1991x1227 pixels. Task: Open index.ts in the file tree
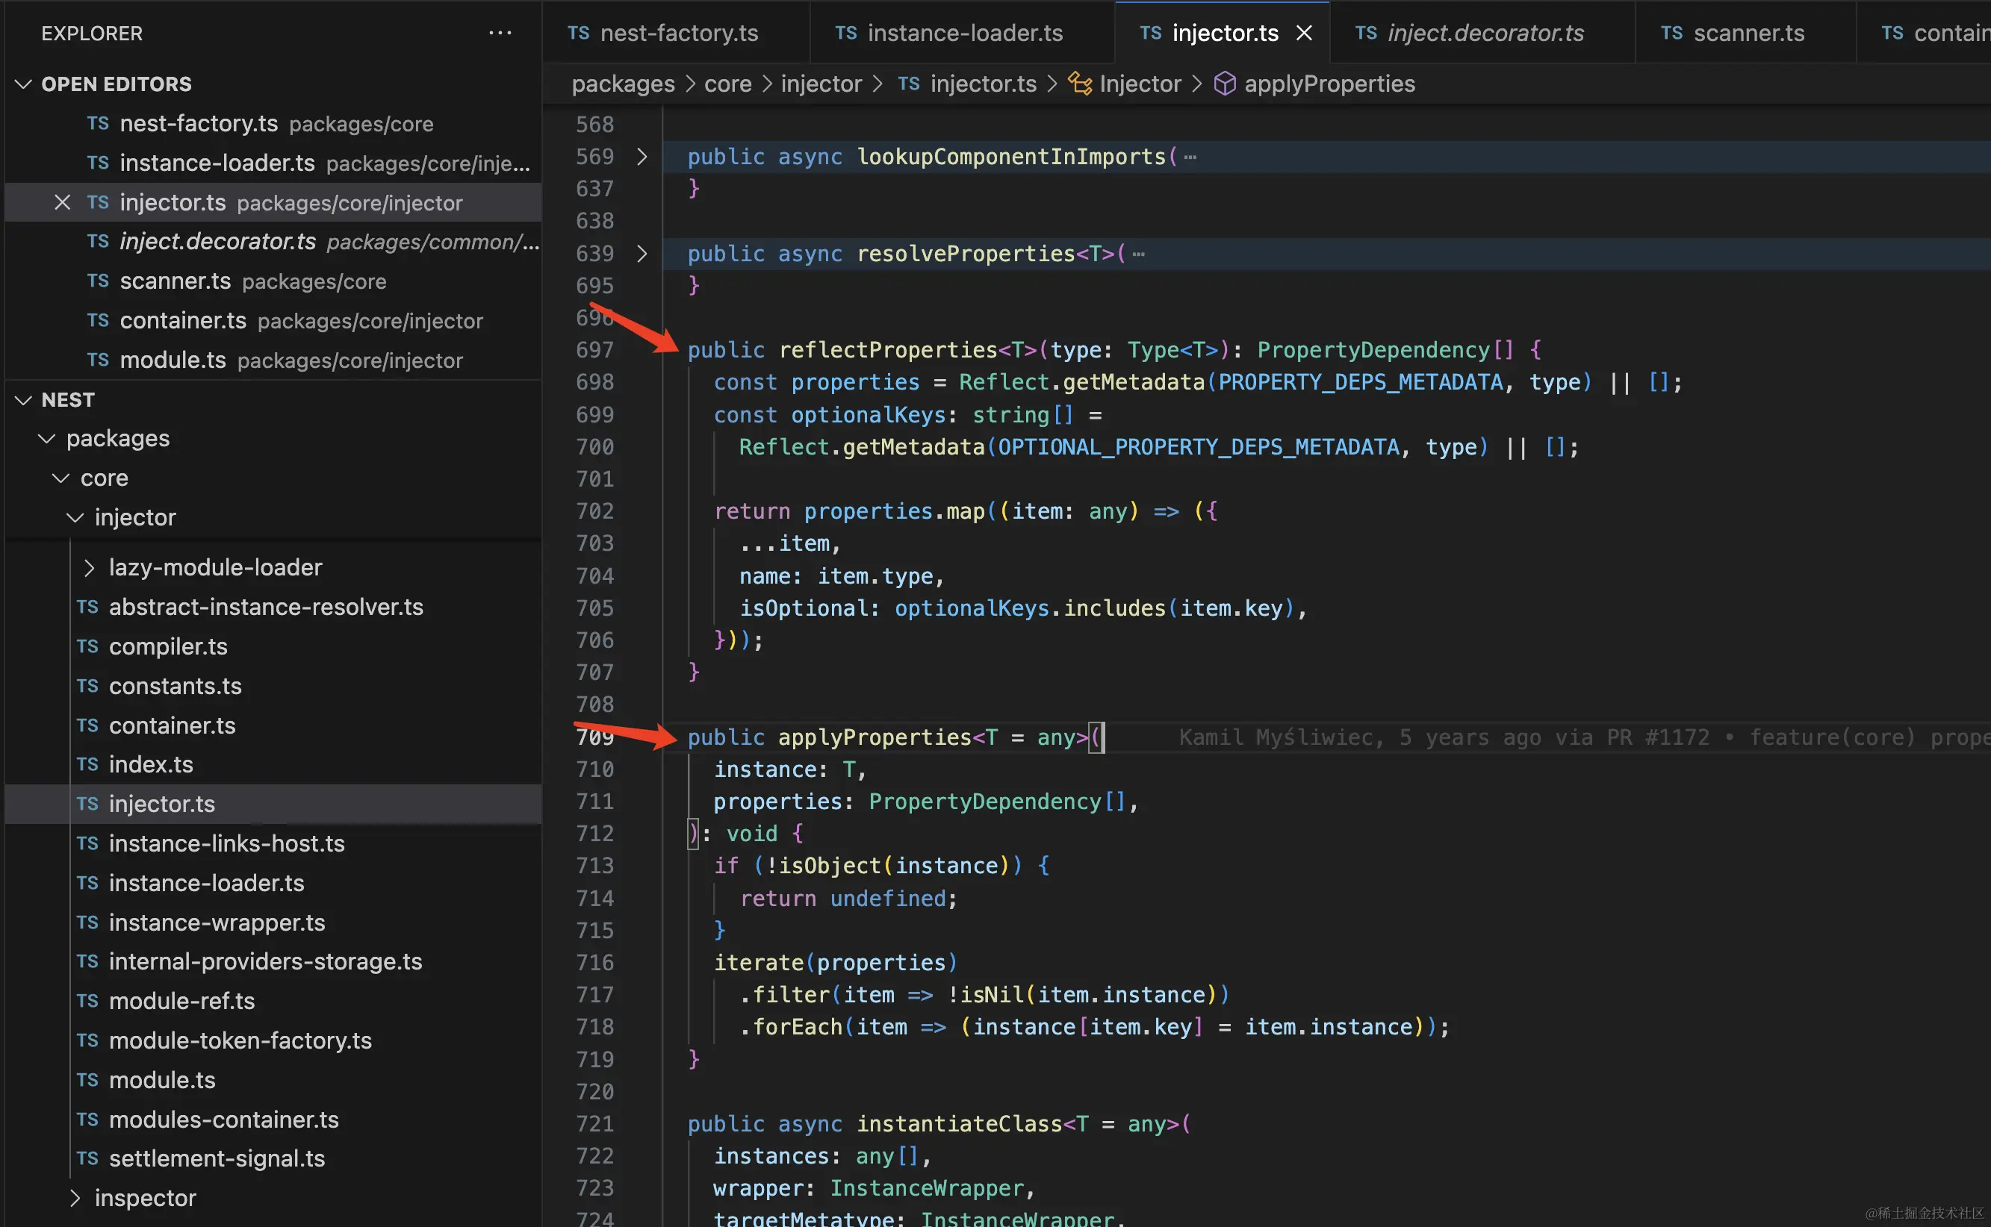[273, 764]
